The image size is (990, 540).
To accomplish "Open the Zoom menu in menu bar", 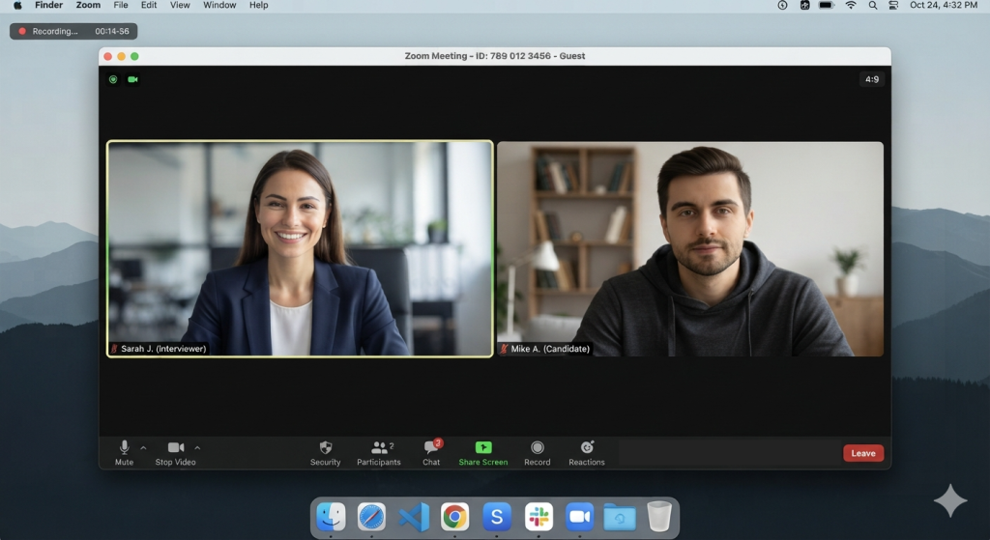I will tap(88, 5).
